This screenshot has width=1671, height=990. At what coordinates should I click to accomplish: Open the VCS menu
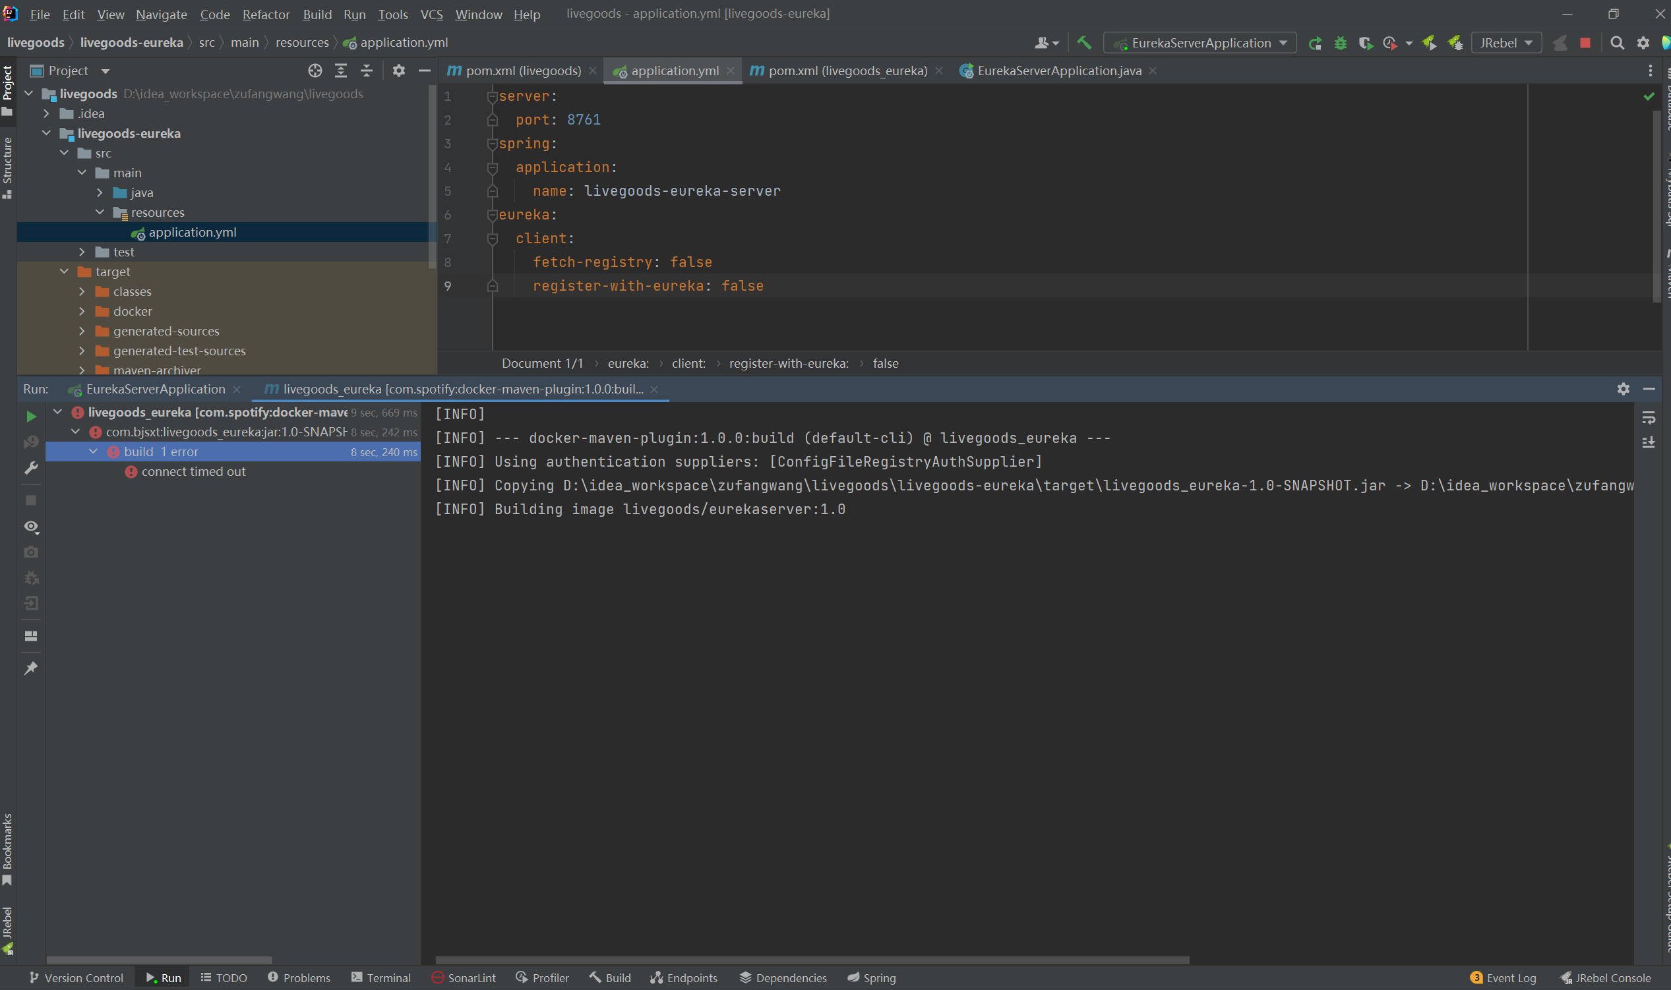pos(431,14)
